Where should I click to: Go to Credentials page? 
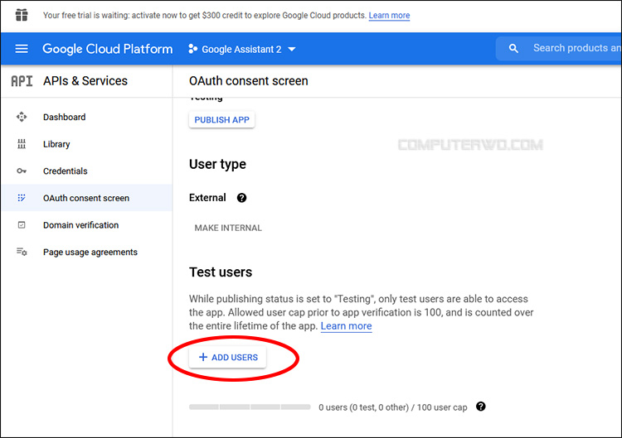pyautogui.click(x=86, y=171)
